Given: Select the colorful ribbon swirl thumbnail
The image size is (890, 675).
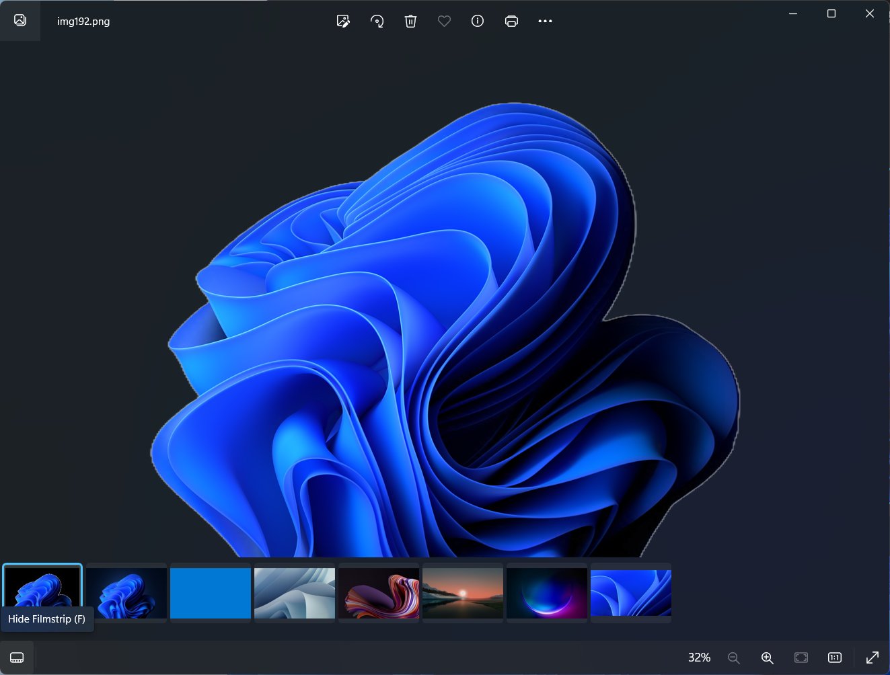Looking at the screenshot, I should (379, 593).
